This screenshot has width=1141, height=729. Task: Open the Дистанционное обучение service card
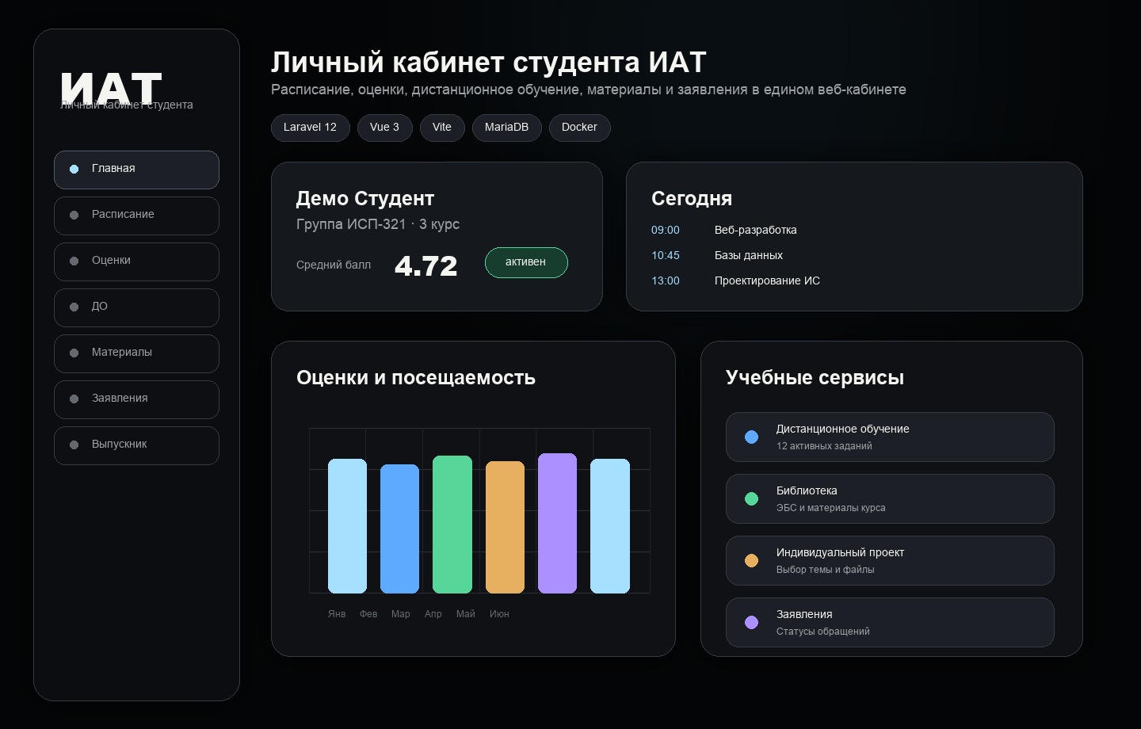[x=890, y=437]
